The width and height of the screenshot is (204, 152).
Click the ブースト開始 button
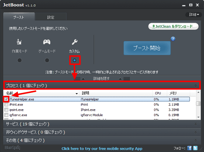tap(147, 48)
